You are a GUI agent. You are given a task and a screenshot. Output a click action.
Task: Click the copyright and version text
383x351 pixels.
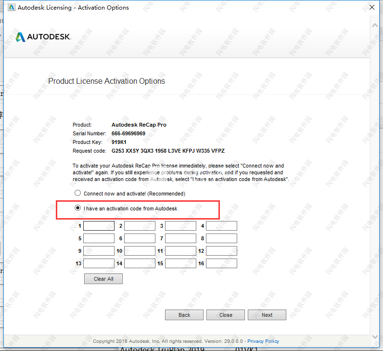(x=168, y=341)
